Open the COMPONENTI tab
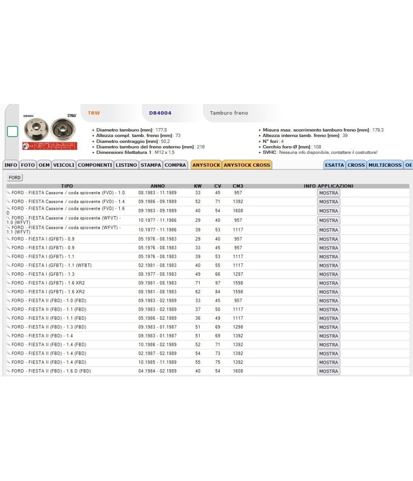 [95, 165]
